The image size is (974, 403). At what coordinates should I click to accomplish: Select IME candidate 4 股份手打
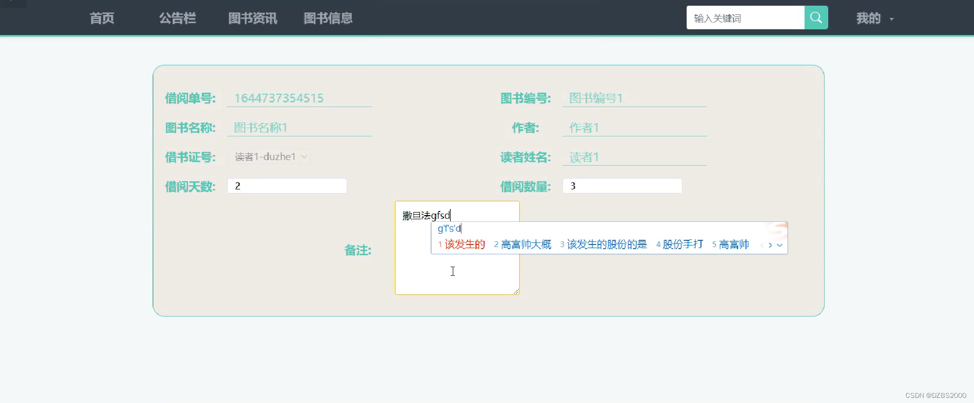(x=679, y=244)
